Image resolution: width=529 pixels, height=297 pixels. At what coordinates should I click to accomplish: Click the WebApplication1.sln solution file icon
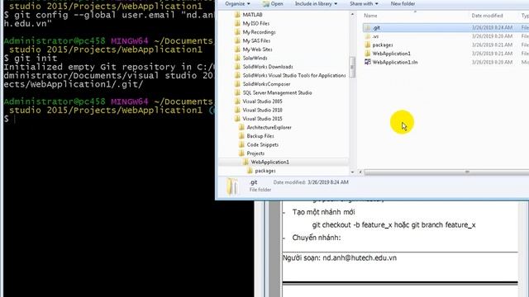368,62
